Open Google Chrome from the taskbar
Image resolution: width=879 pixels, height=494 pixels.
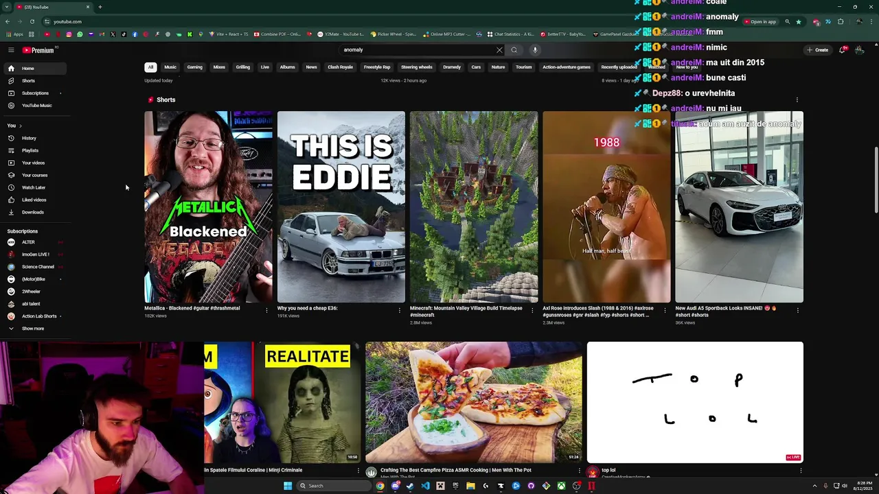click(x=380, y=486)
